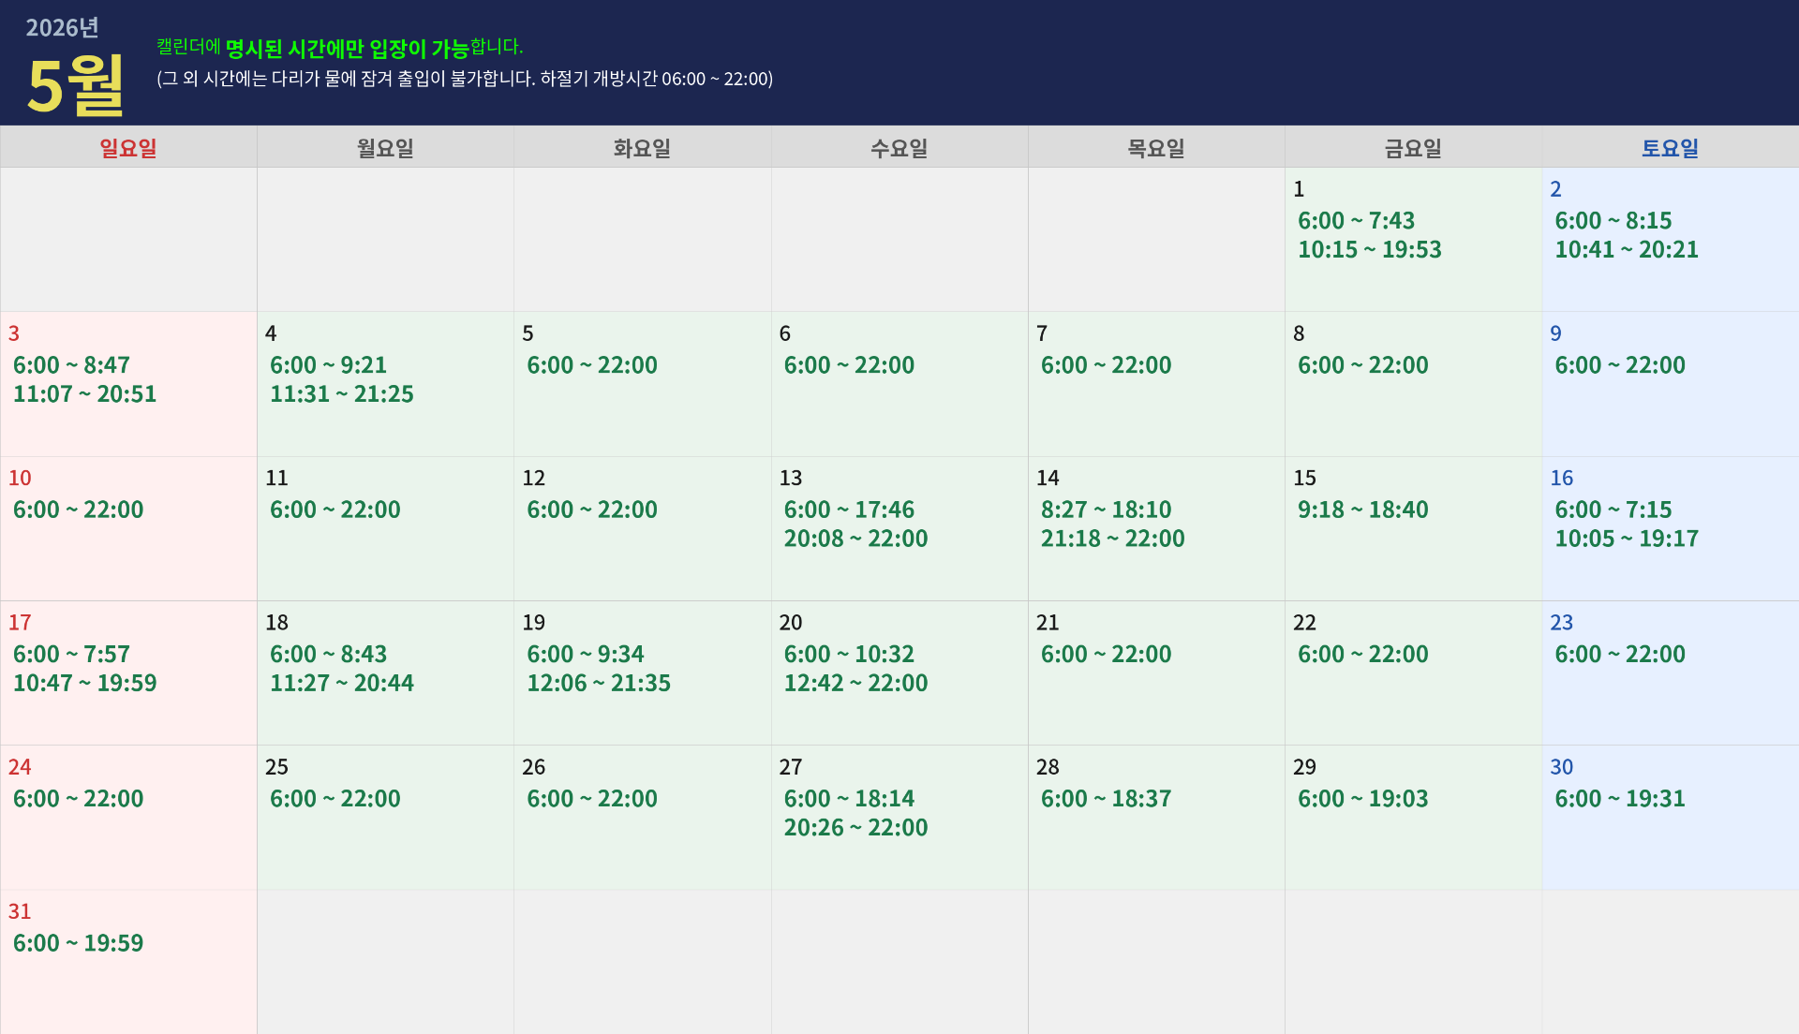Click the 6:00 ~ 19:31 time on May 30

[1619, 799]
